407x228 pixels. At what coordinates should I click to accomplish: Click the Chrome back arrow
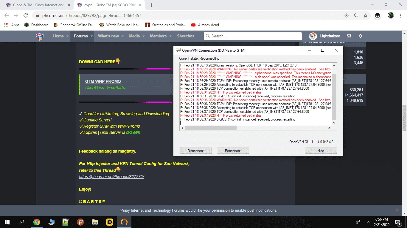point(7,15)
